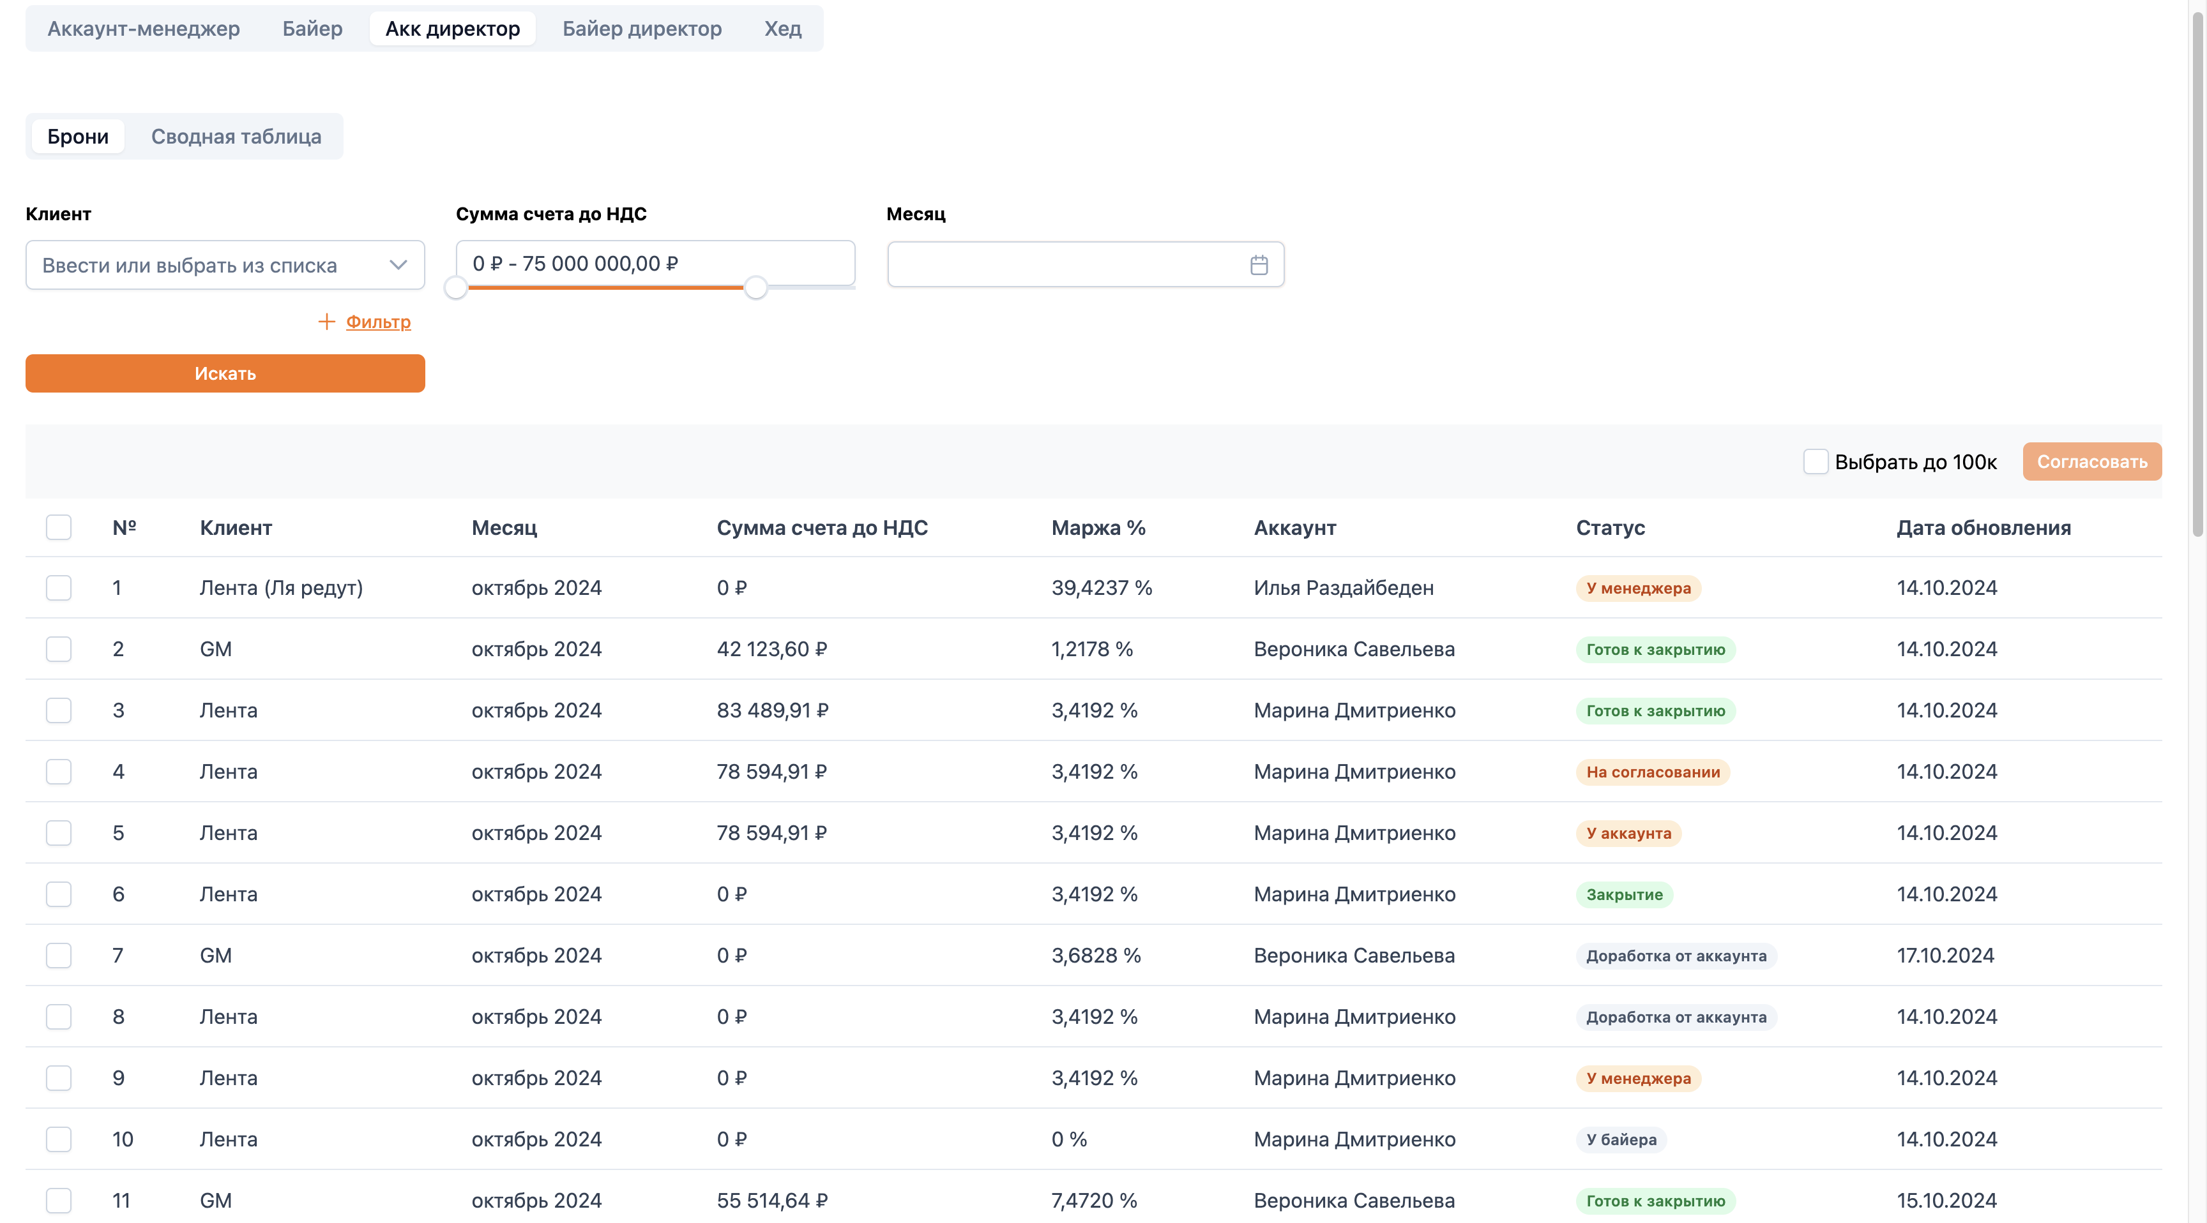The width and height of the screenshot is (2207, 1223).
Task: Check the row 11 GM 55 514,64 checkbox
Action: coord(58,1200)
